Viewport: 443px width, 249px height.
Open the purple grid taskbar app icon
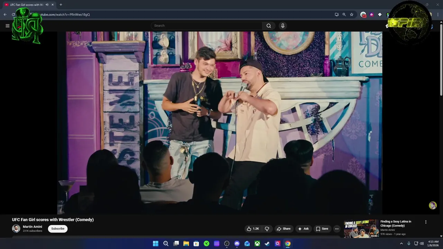tap(217, 243)
